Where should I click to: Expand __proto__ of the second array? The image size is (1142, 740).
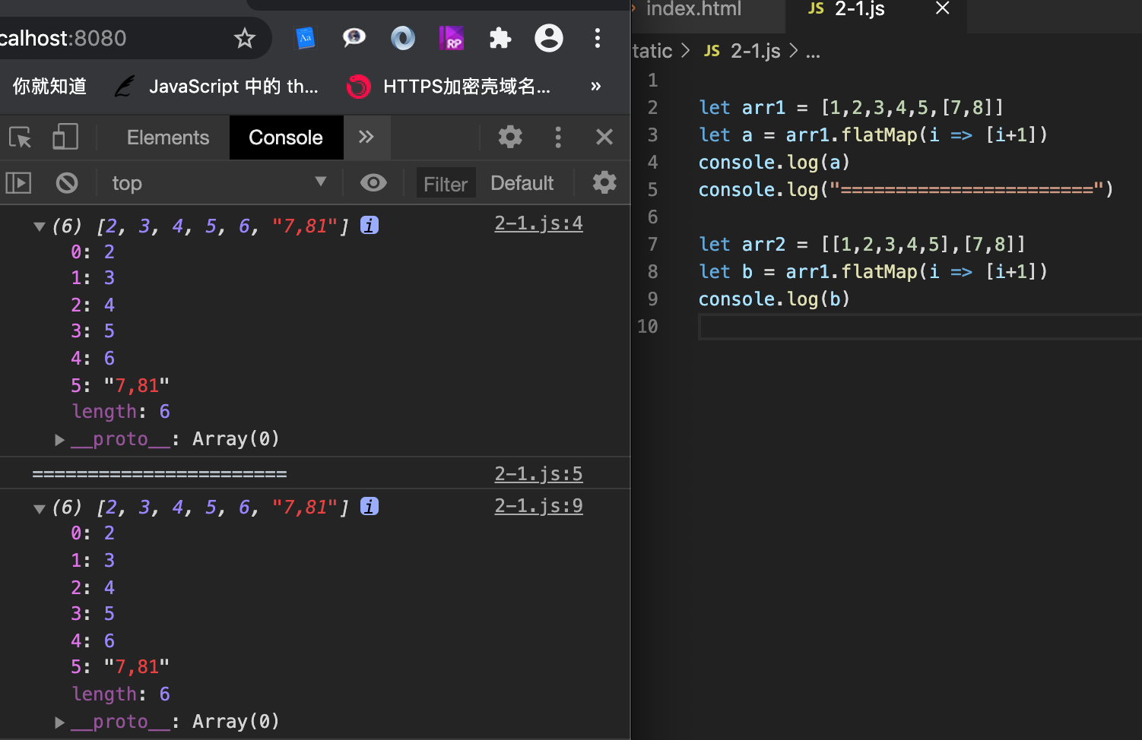pos(59,722)
